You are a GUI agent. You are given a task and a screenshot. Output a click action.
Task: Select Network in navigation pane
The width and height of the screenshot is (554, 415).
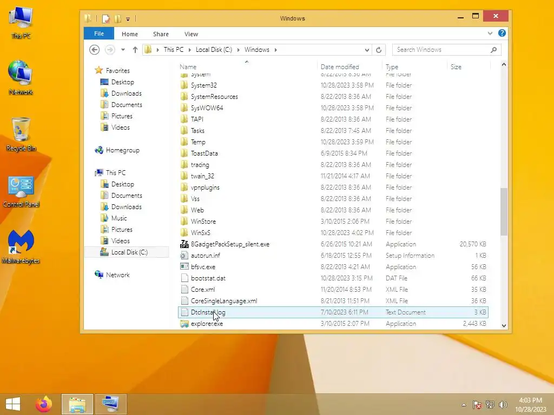pos(117,275)
